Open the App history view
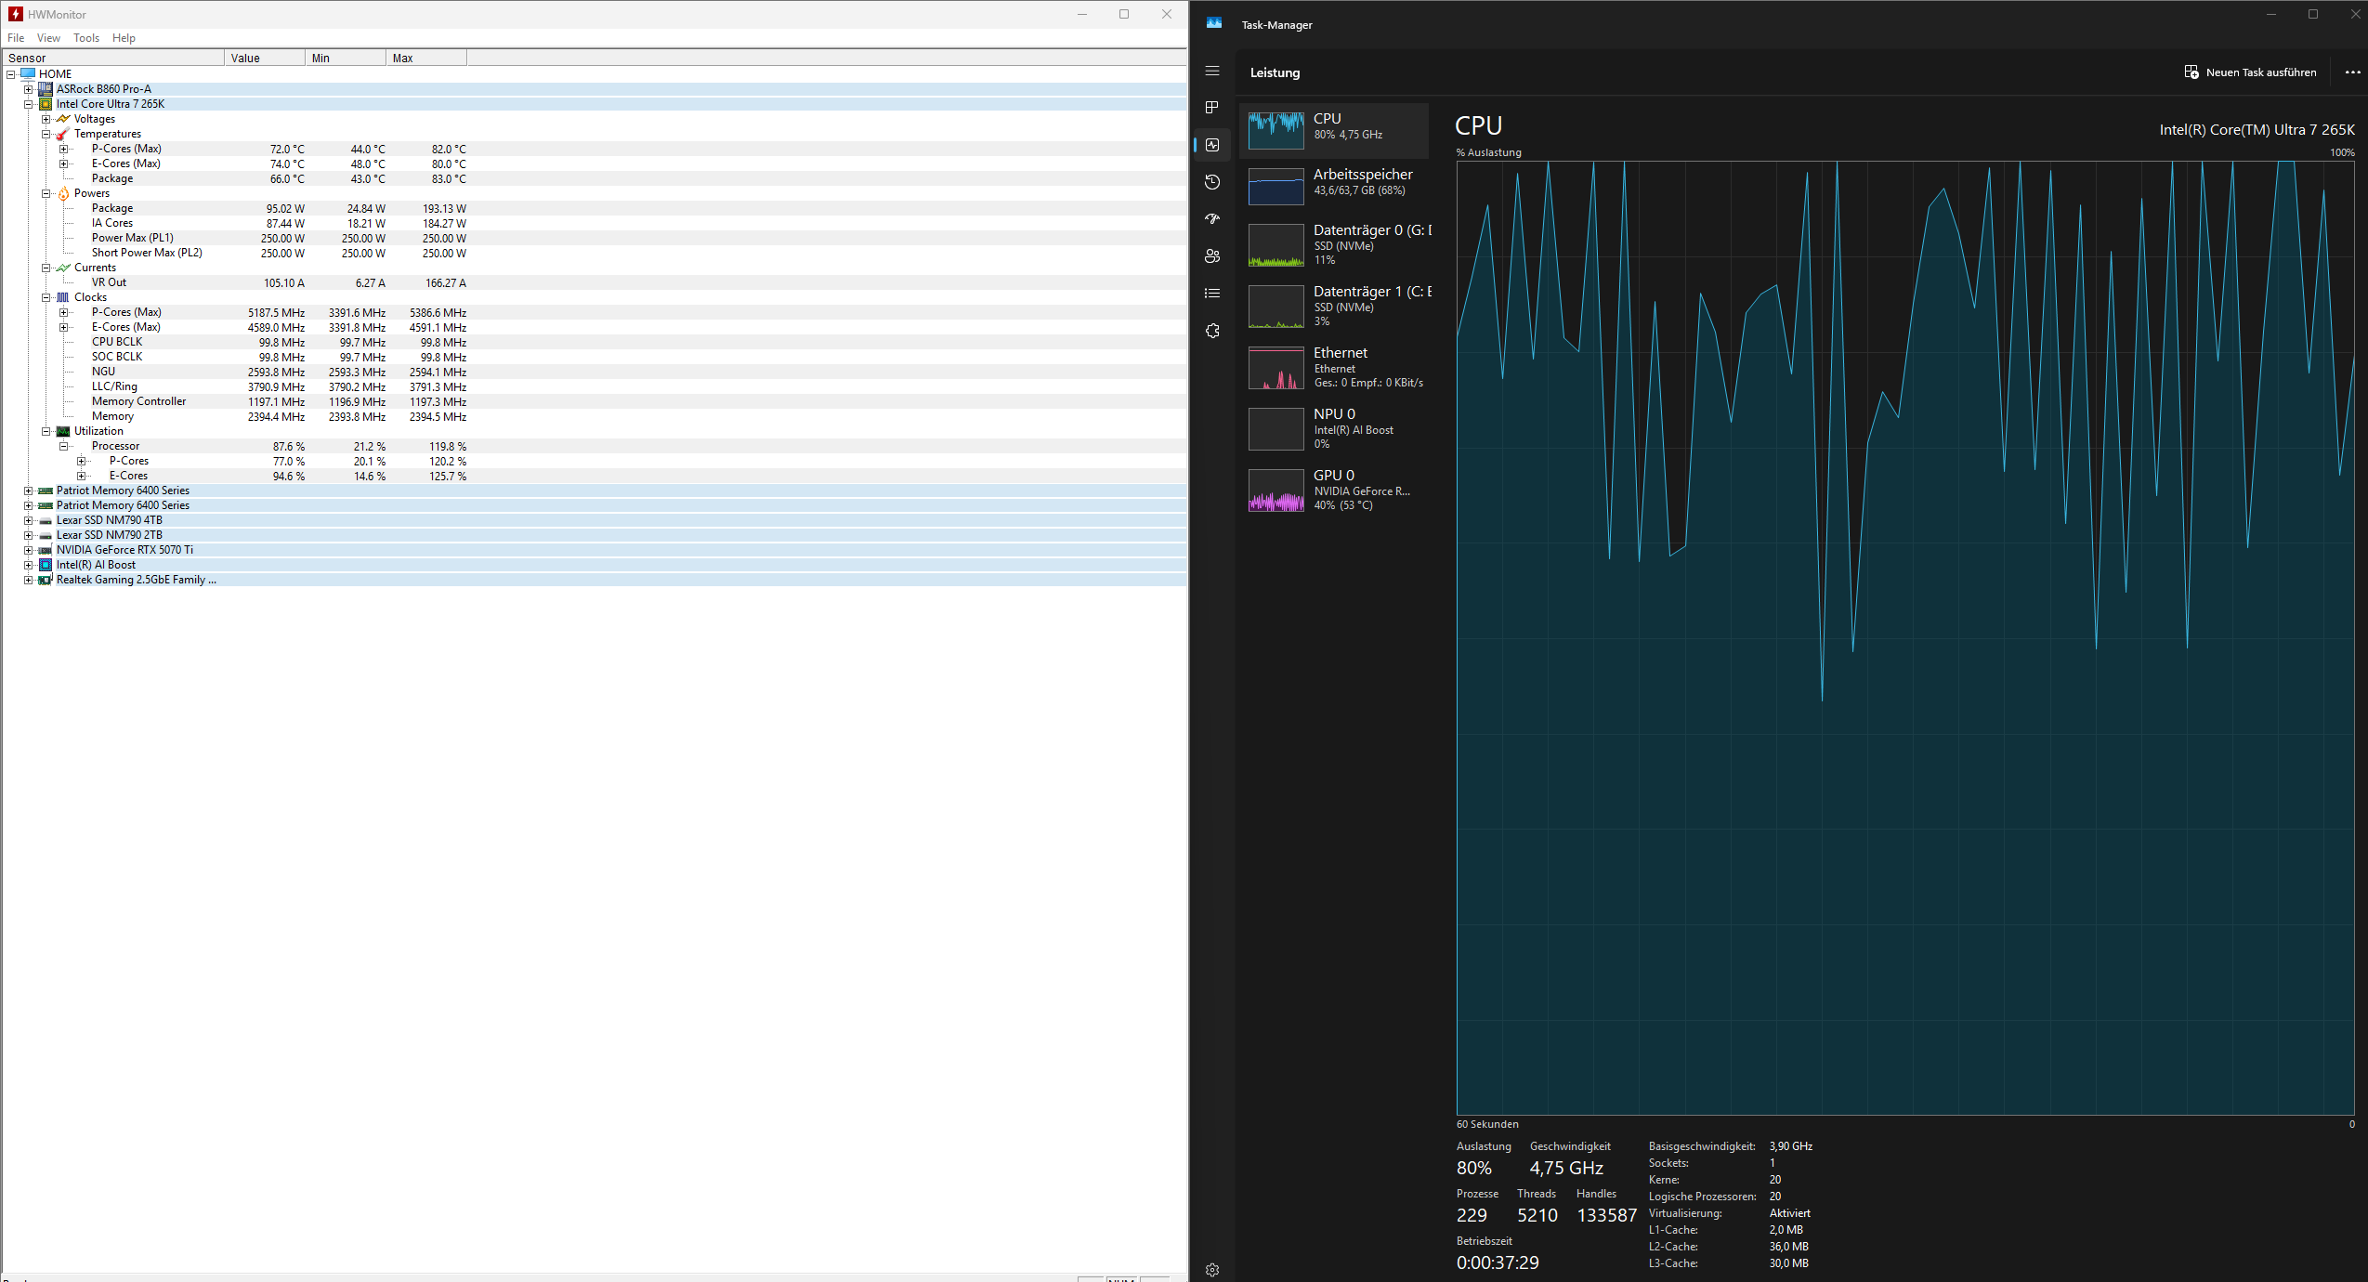Viewport: 2368px width, 1282px height. pos(1212,182)
